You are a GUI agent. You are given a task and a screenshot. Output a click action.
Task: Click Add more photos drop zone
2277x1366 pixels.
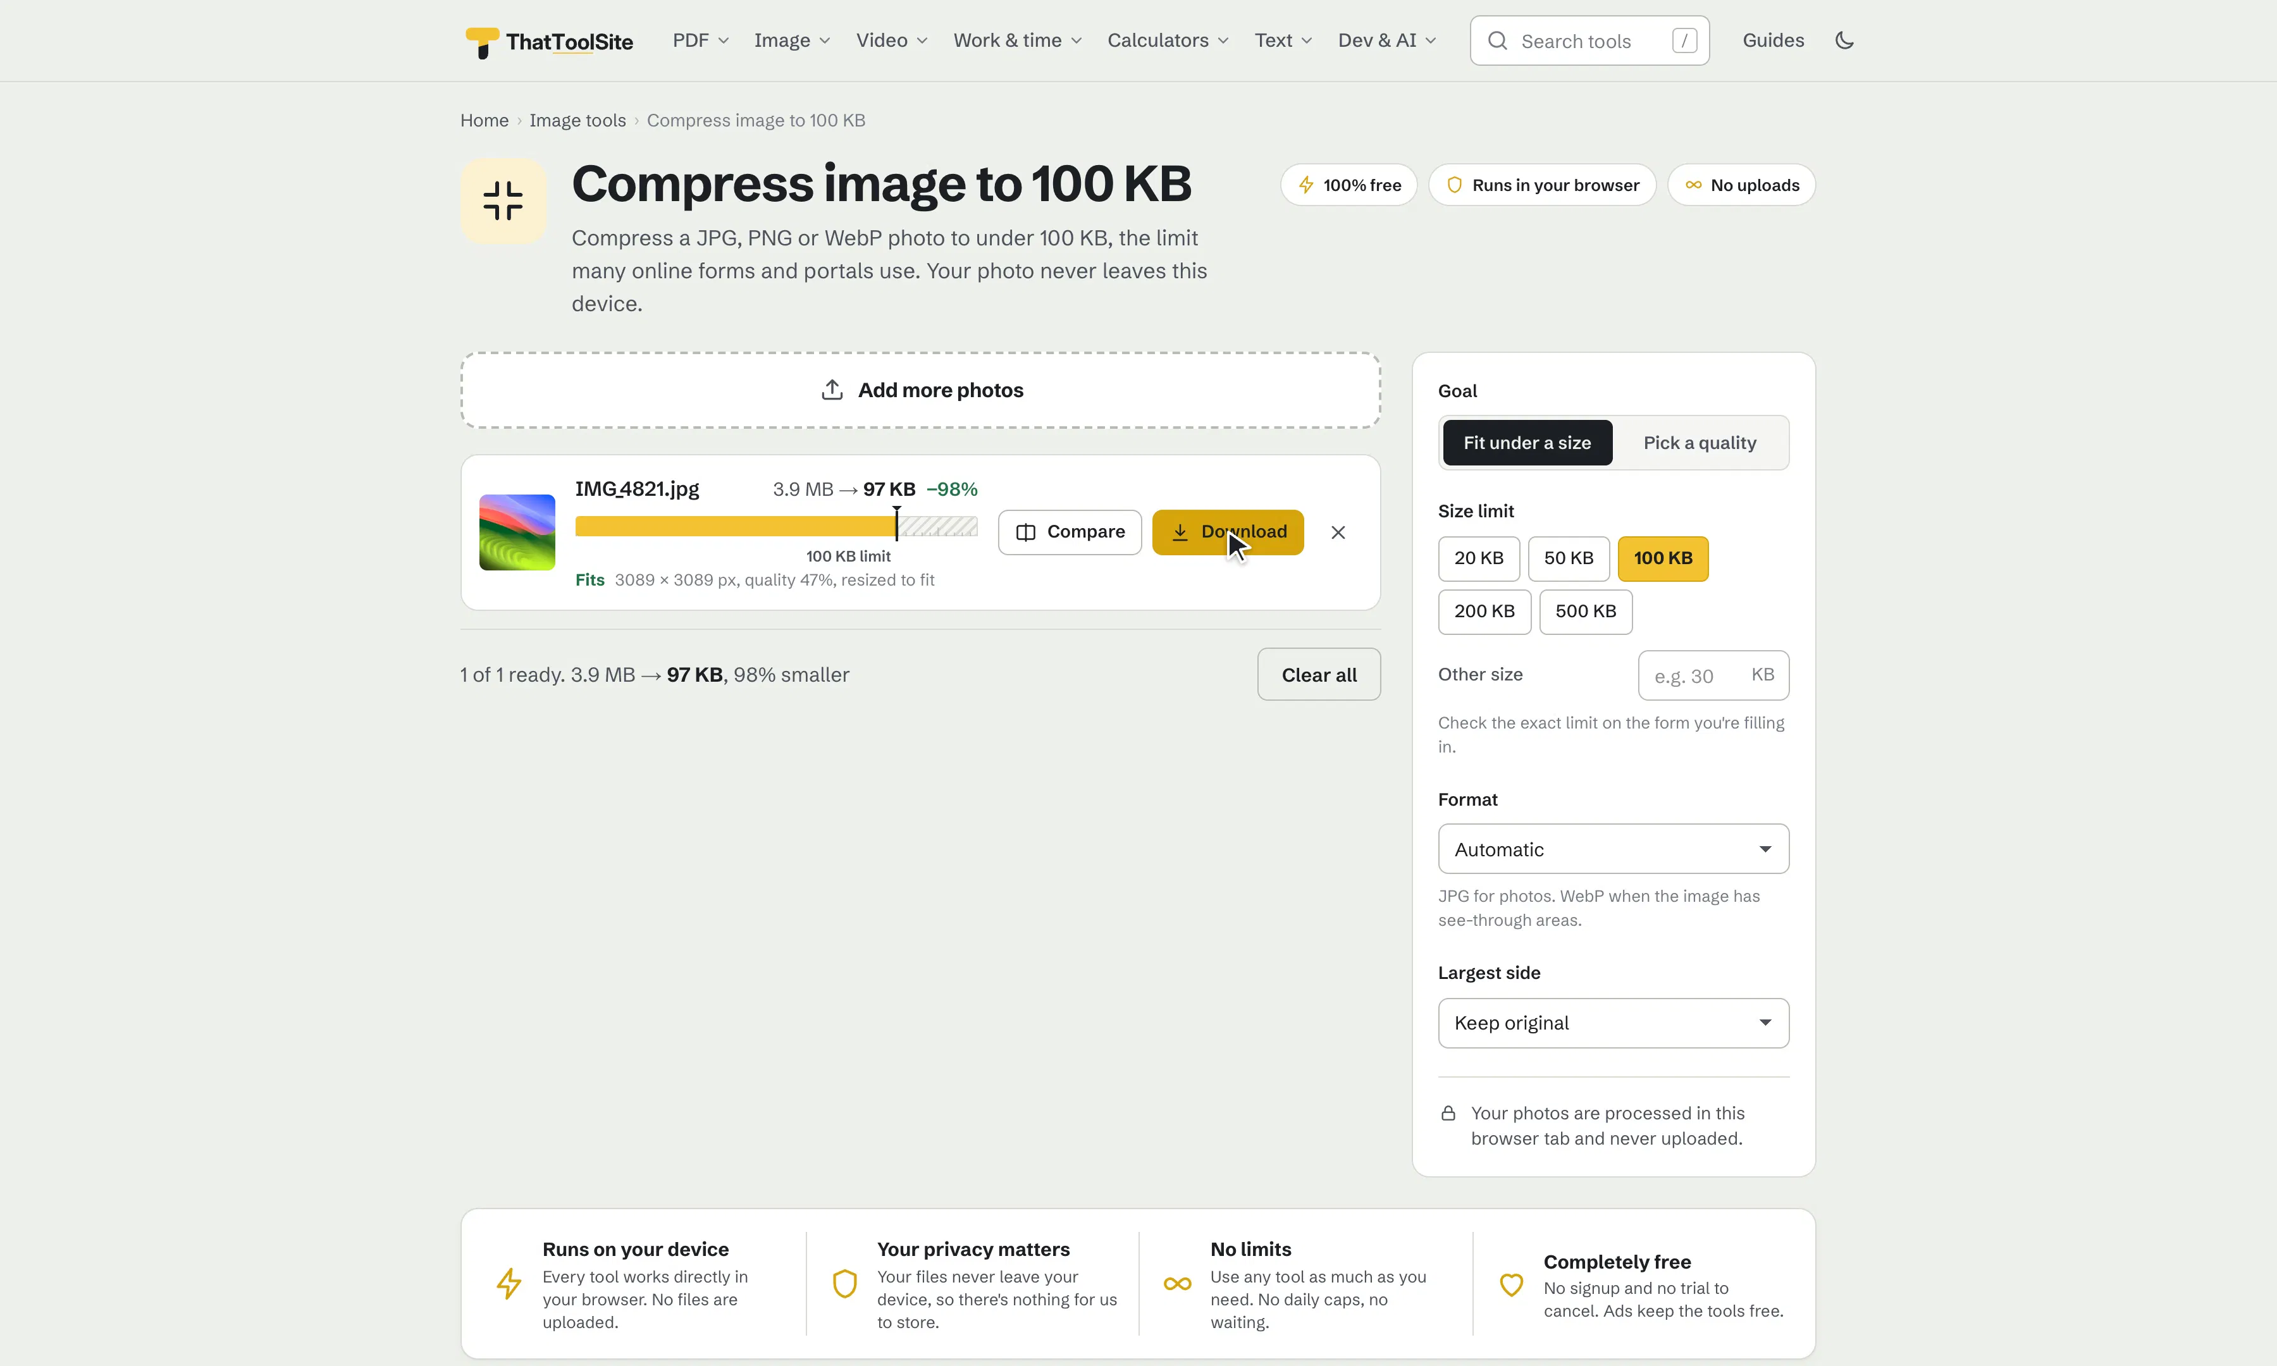pyautogui.click(x=920, y=390)
